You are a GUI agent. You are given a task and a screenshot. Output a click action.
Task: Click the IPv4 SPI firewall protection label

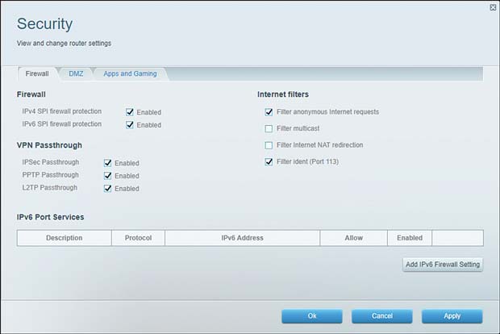tap(62, 111)
